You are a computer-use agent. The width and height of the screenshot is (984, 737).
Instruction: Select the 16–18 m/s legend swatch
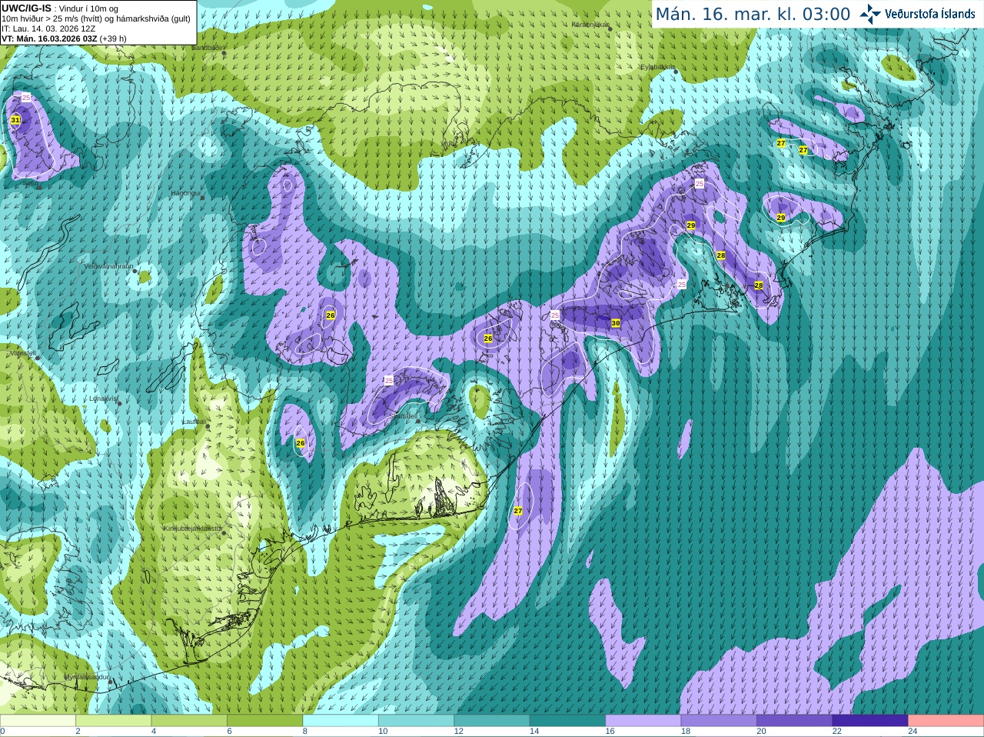tap(643, 721)
